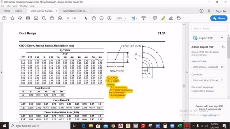Bookmark file with the star icon
This screenshot has width=230, height=129.
[x=12, y=18]
